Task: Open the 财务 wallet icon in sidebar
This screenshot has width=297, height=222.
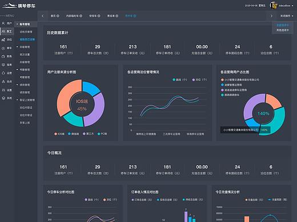Action: [3, 56]
